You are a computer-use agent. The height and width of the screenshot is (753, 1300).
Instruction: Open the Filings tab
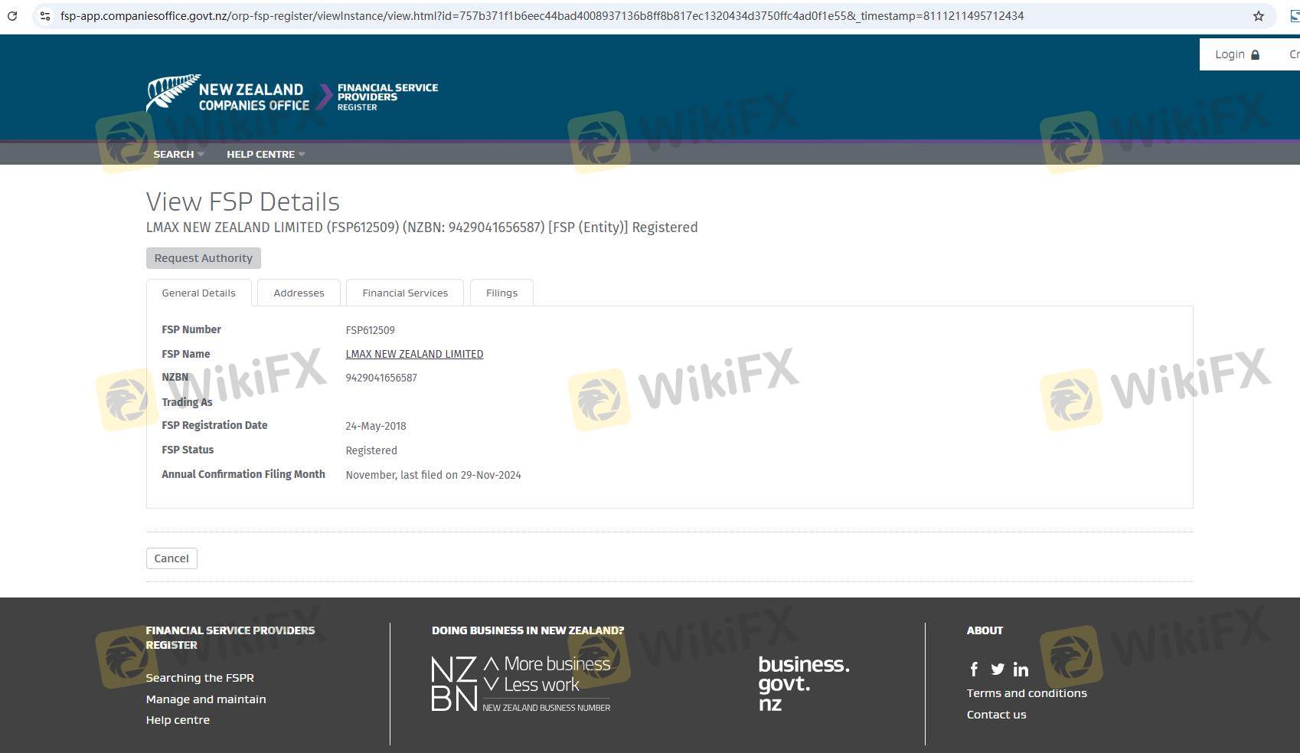coord(501,293)
